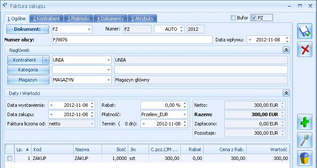Delete the item with the trash bin icon
The width and height of the screenshot is (317, 168).
click(305, 158)
